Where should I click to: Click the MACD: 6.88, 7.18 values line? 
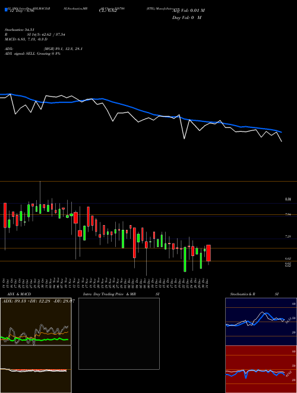coord(26,39)
